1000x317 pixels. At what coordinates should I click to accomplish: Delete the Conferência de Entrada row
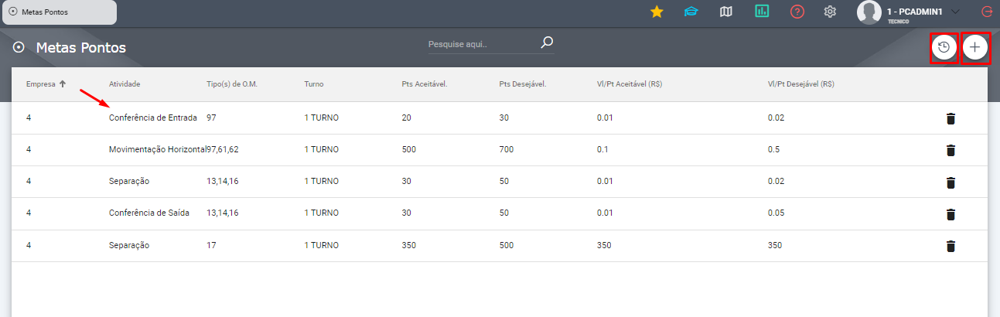pos(951,118)
